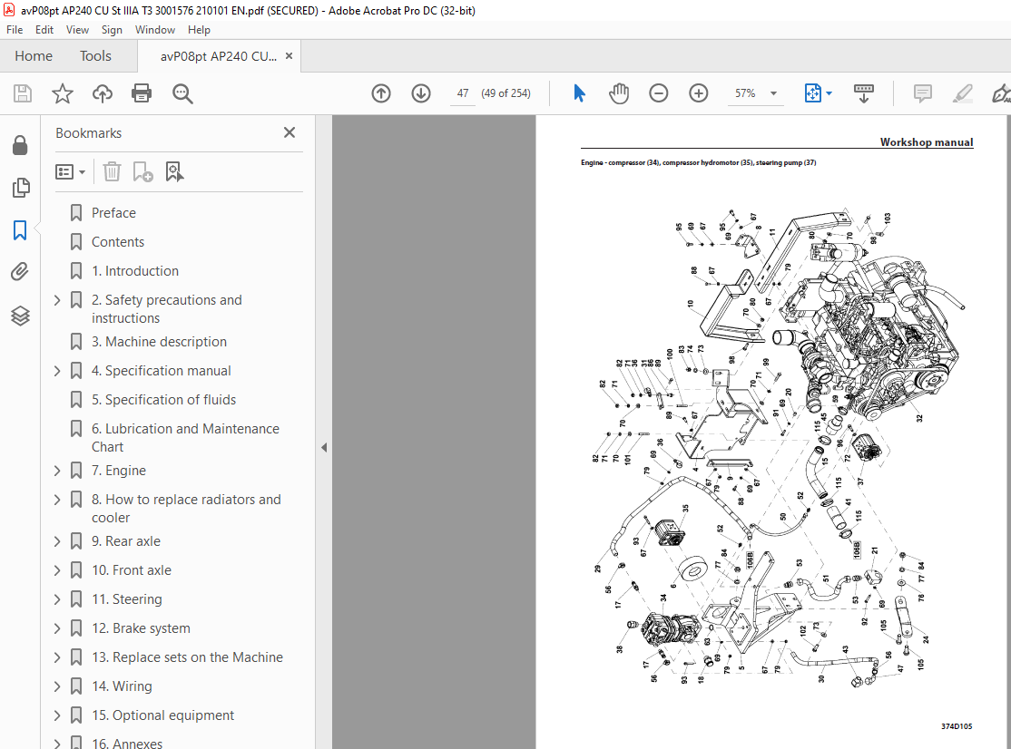This screenshot has width=1011, height=749.
Task: Find the current bookmark
Action: pos(174,172)
